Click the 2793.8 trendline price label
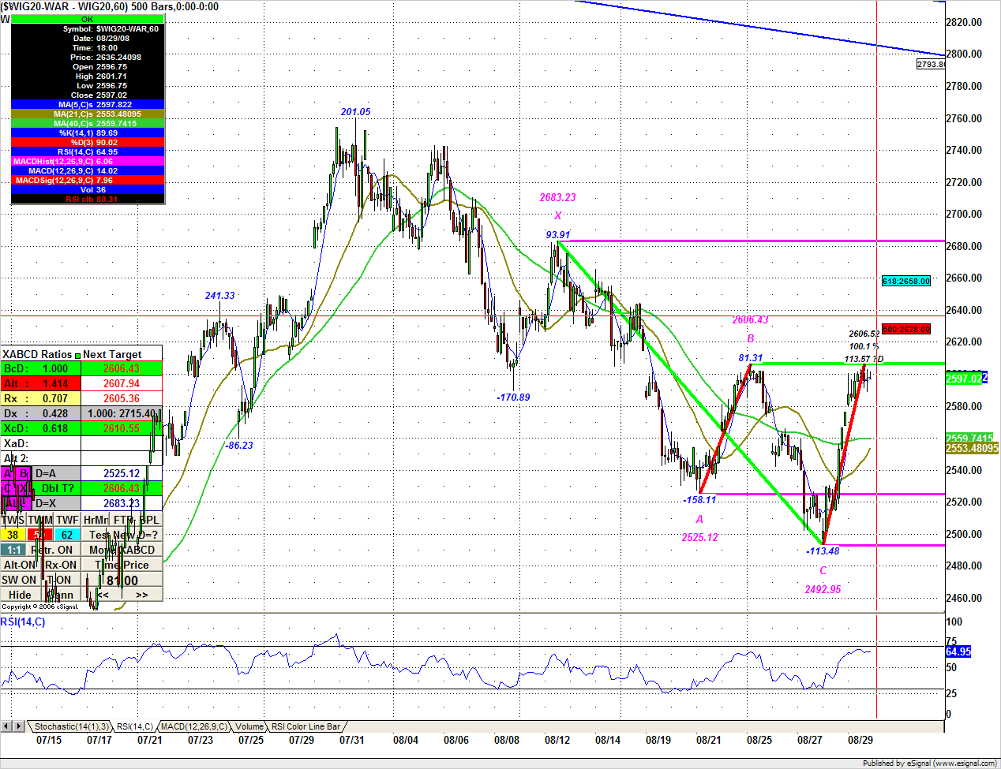 (x=931, y=64)
